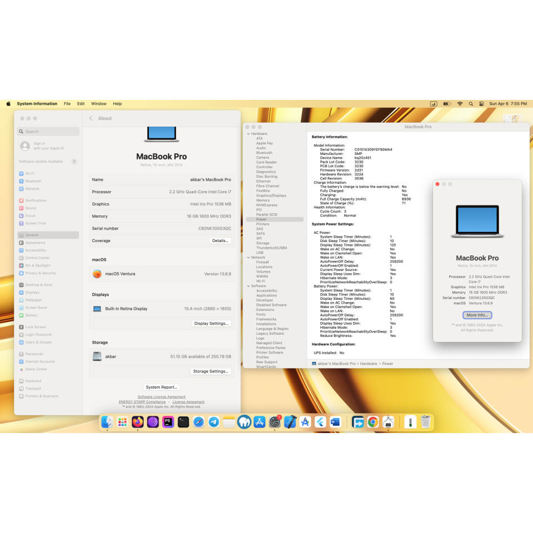Open the Edit menu
The image size is (533, 533).
(81, 104)
